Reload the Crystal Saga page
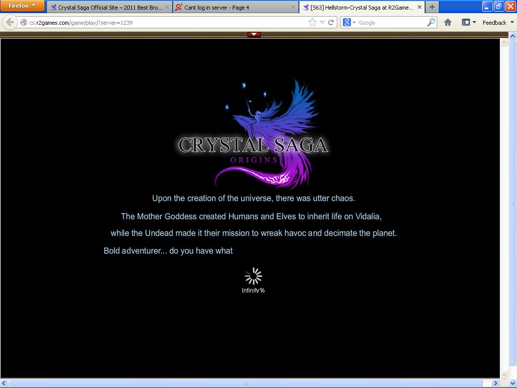The image size is (517, 388). point(331,22)
